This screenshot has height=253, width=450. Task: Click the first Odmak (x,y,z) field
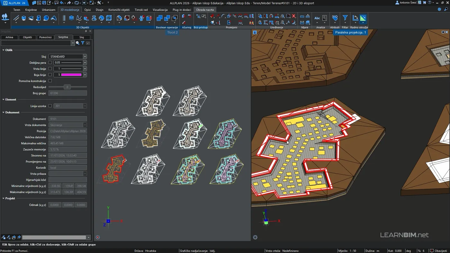tap(55, 205)
